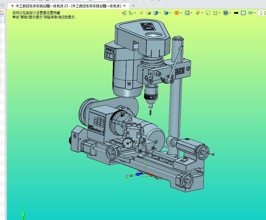Click the black color swatch
The width and height of the screenshot is (266, 220).
236,13
